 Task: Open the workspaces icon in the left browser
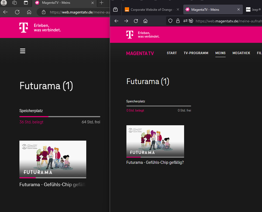15,3
